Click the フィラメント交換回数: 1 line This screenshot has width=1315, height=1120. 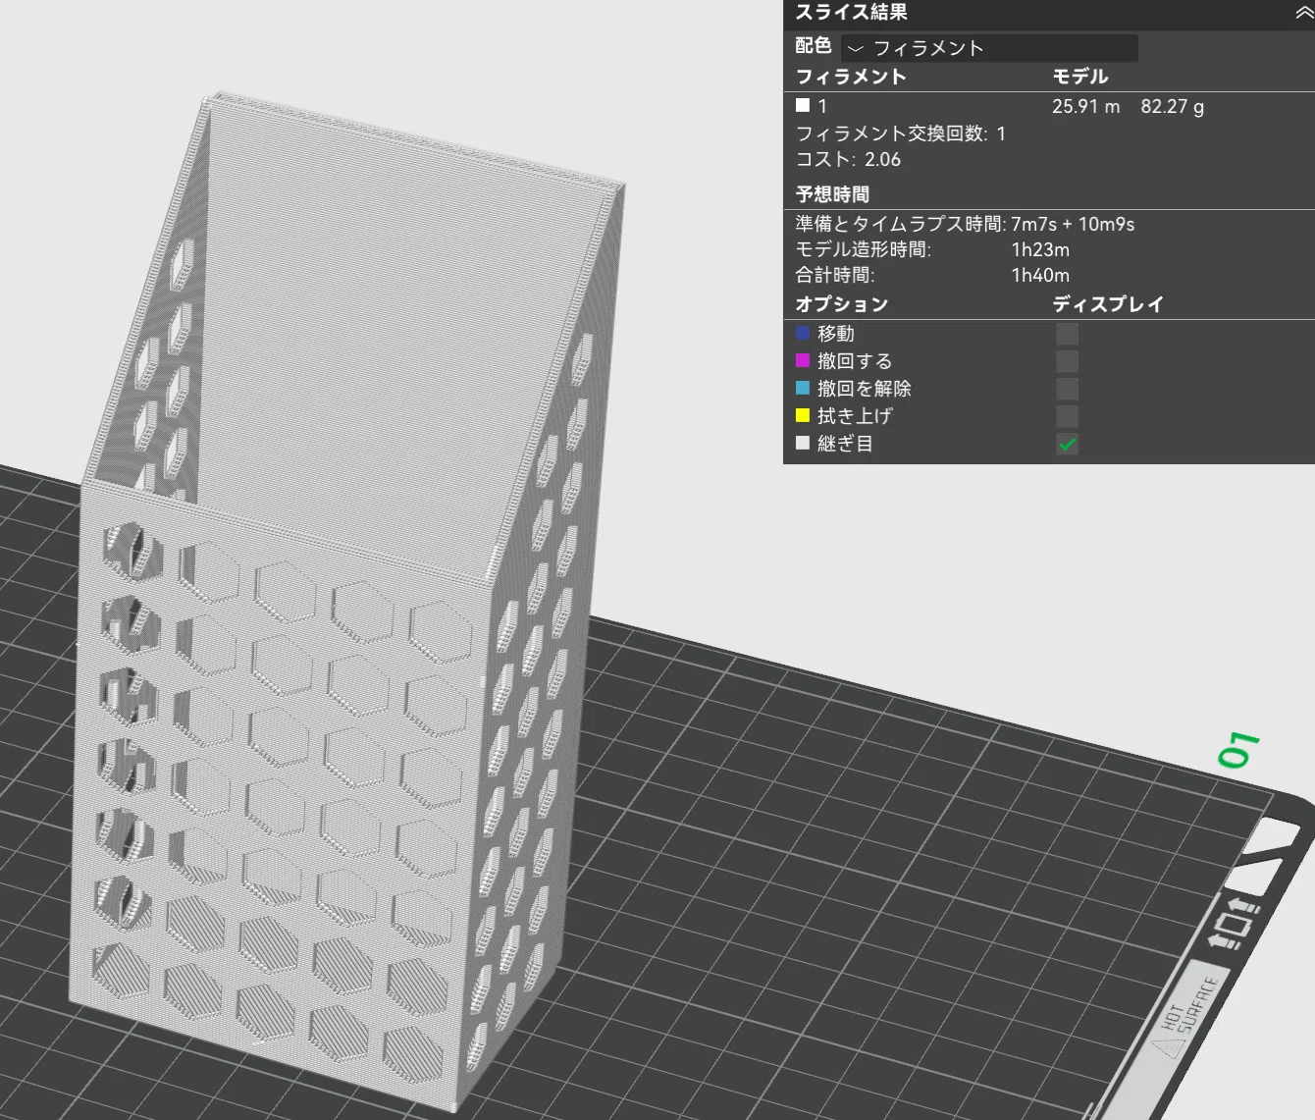pyautogui.click(x=900, y=133)
